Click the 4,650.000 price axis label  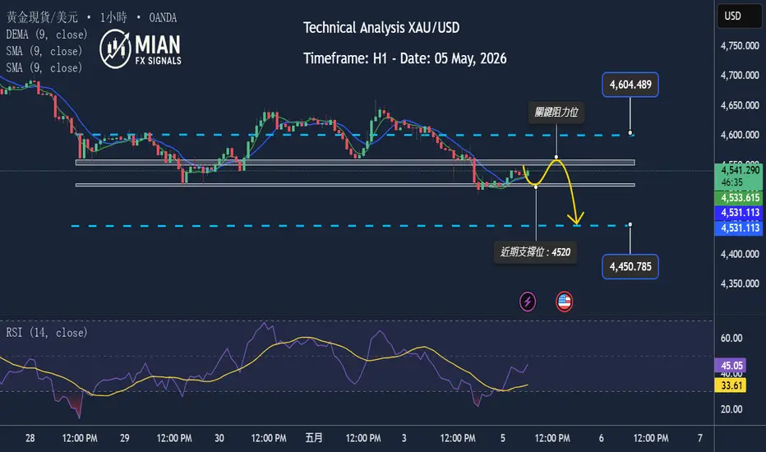[x=740, y=105]
